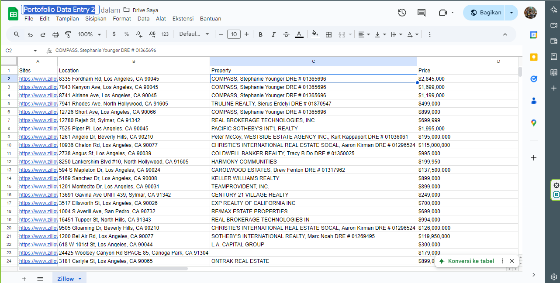
Task: Decrease font size with minus button
Action: coord(221,34)
